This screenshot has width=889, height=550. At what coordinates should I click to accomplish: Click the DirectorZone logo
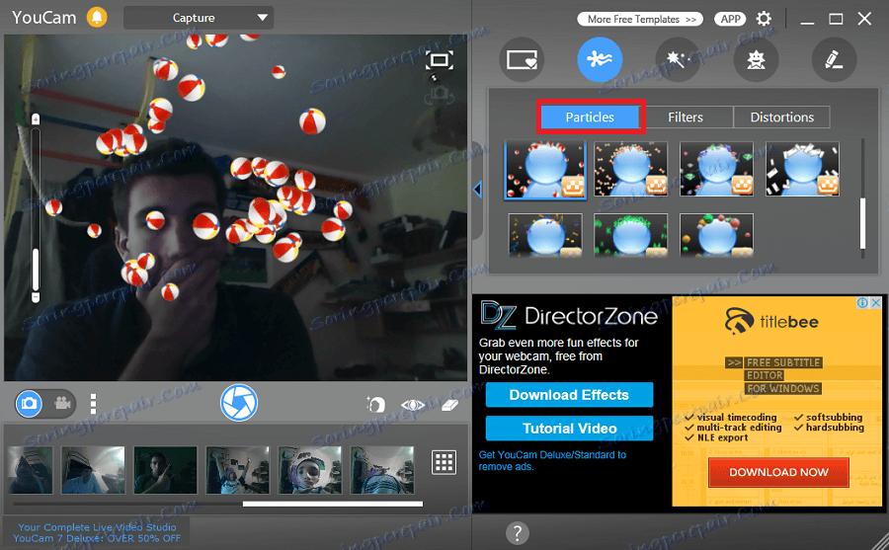(x=569, y=315)
